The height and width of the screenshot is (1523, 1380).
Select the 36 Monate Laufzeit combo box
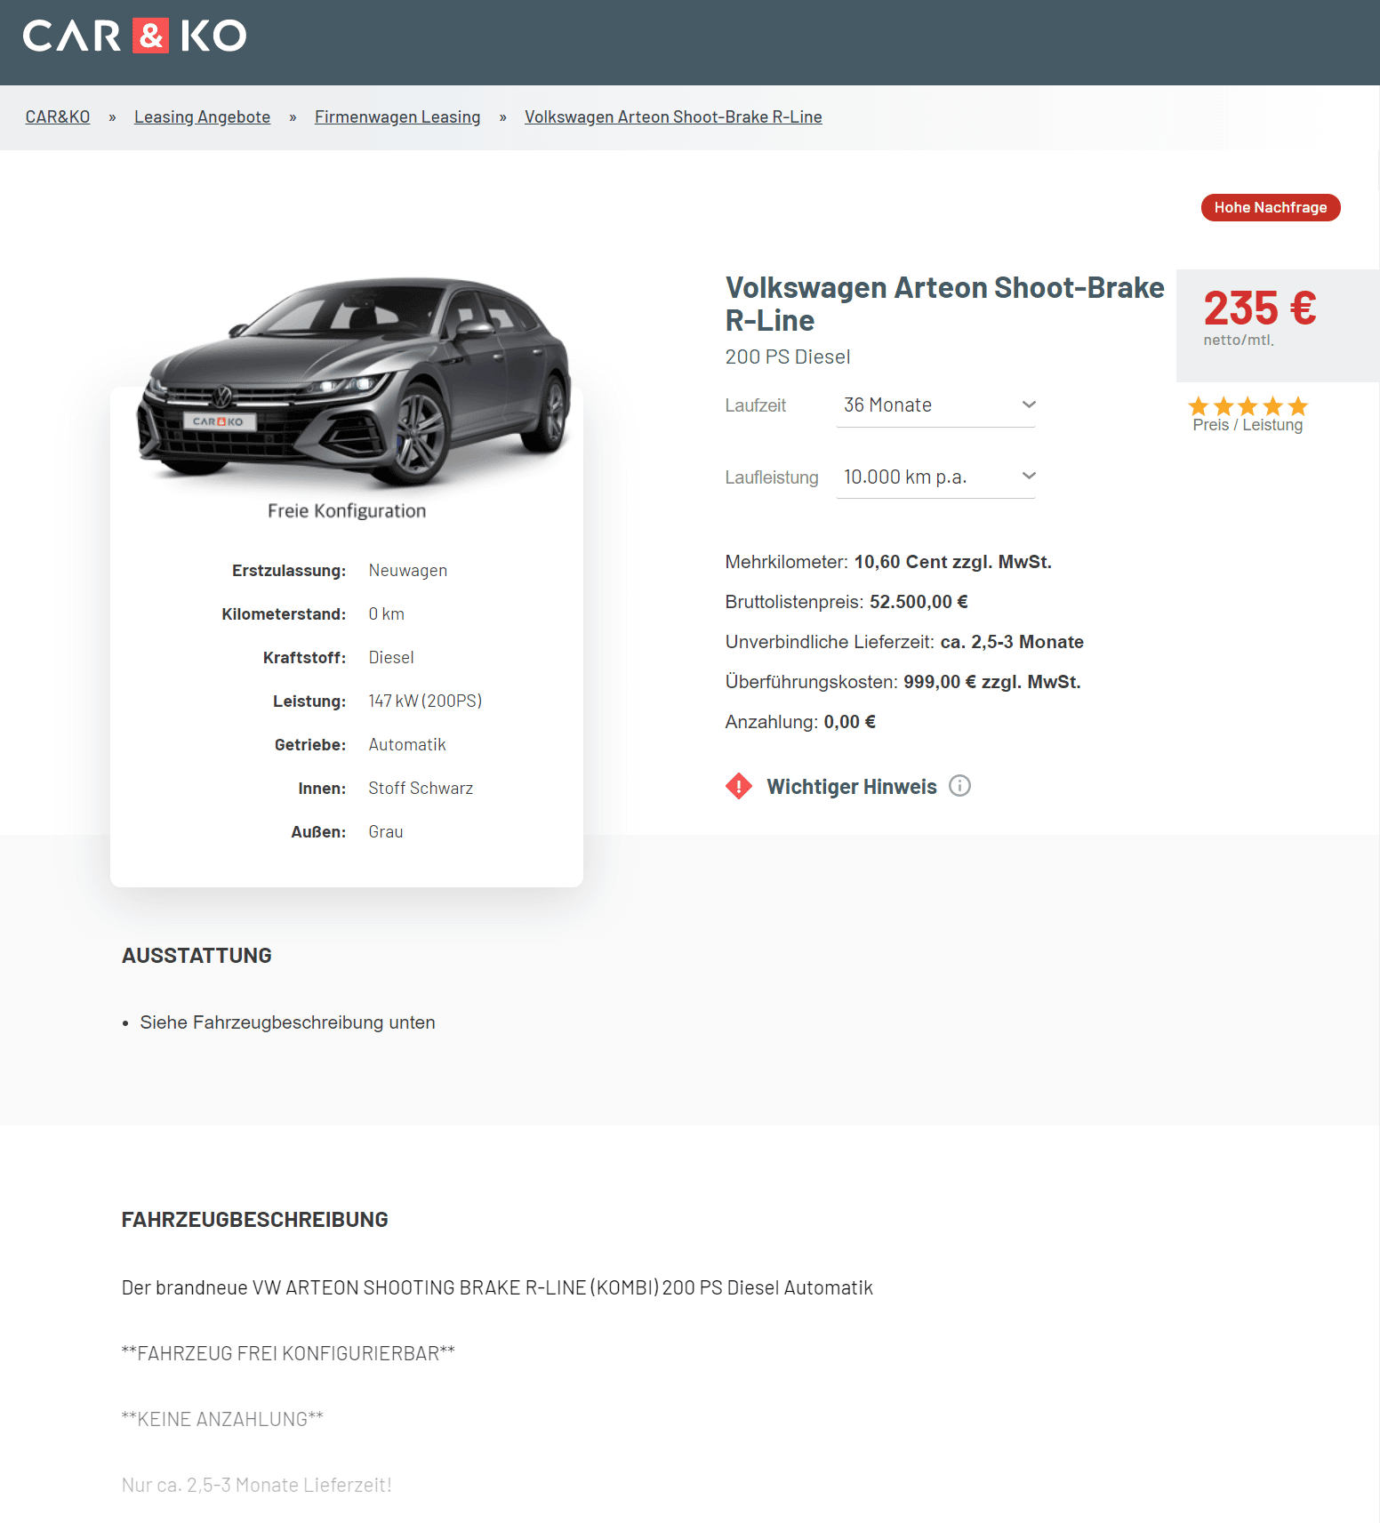tap(935, 405)
